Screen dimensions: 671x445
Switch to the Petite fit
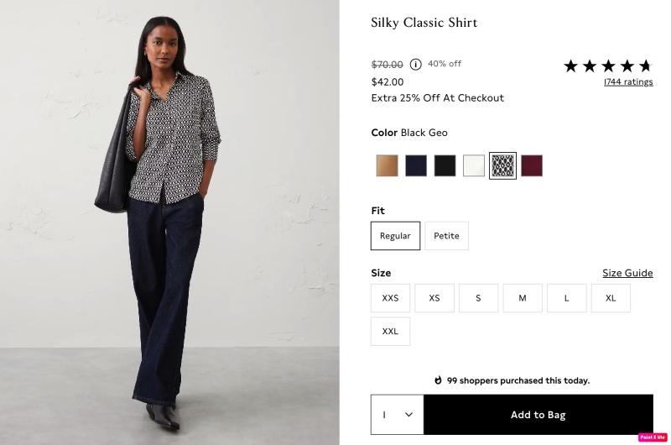pos(446,236)
